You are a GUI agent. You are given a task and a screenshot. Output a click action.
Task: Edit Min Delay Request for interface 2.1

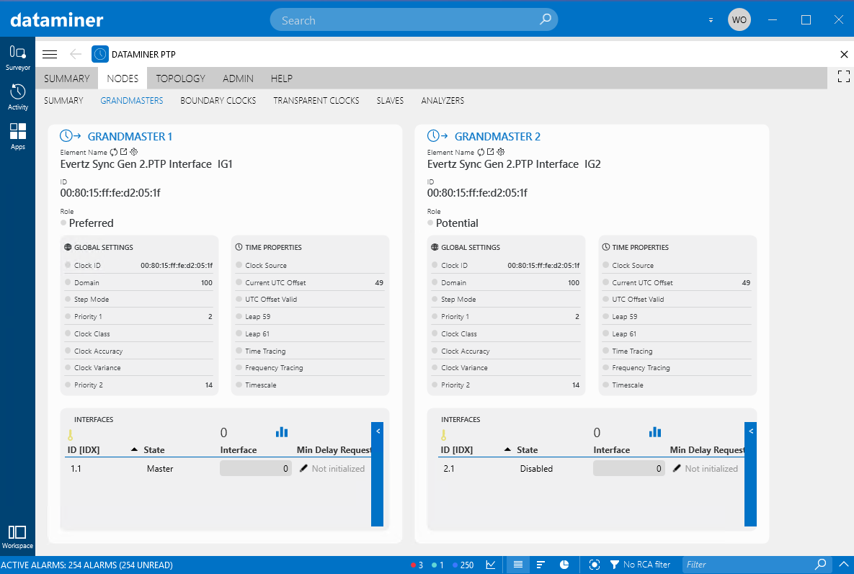[x=677, y=468]
